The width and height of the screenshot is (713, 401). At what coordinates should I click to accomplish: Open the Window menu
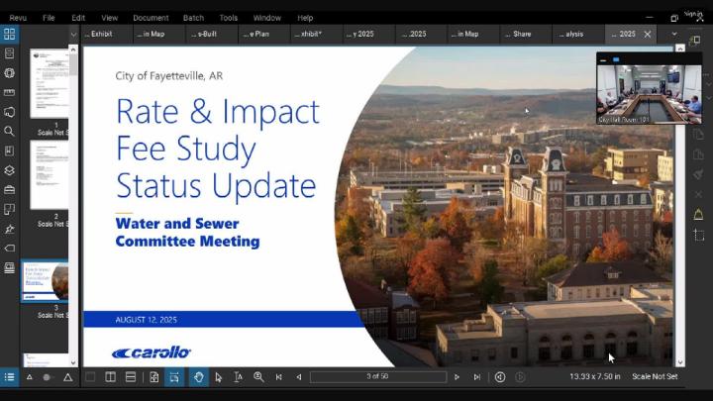tap(267, 18)
